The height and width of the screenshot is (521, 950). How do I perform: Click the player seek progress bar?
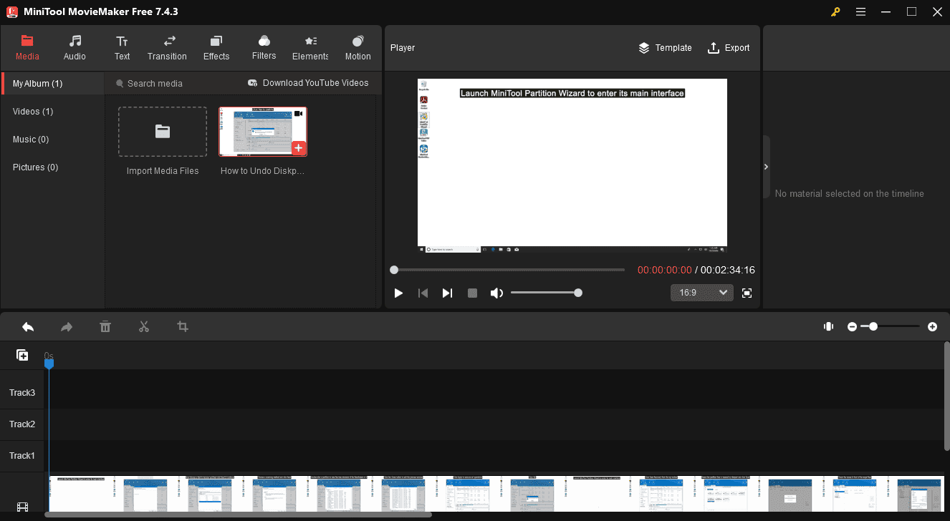tap(509, 270)
